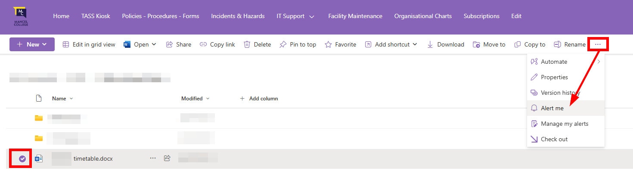The height and width of the screenshot is (180, 633).
Task: Expand the Open dropdown arrow
Action: tap(154, 44)
